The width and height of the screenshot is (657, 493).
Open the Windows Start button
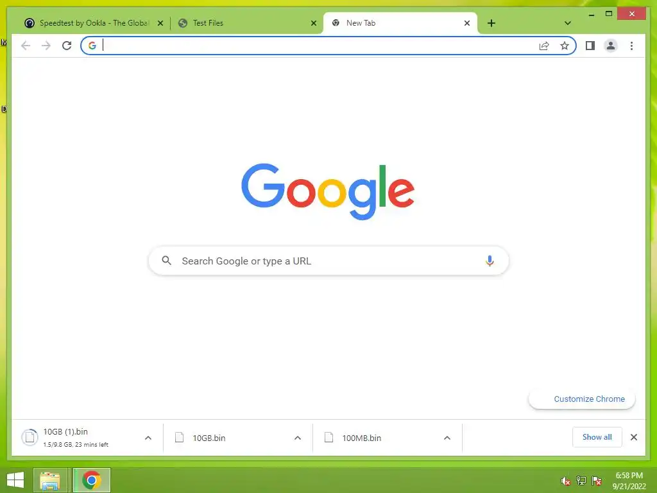pos(15,480)
